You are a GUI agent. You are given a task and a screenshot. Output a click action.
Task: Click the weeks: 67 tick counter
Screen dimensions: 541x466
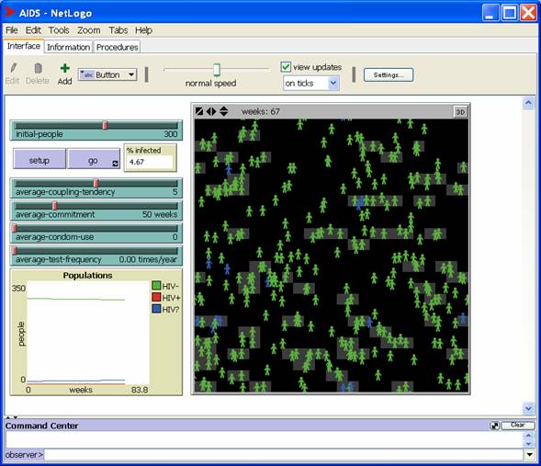261,111
